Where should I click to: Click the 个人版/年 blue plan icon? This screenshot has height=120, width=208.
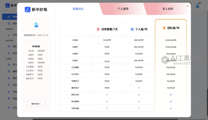pos(132,29)
